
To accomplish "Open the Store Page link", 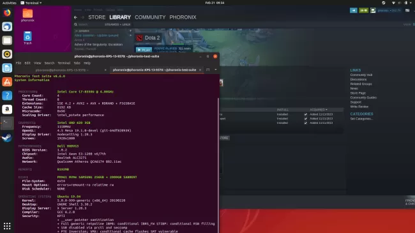I will (358, 93).
